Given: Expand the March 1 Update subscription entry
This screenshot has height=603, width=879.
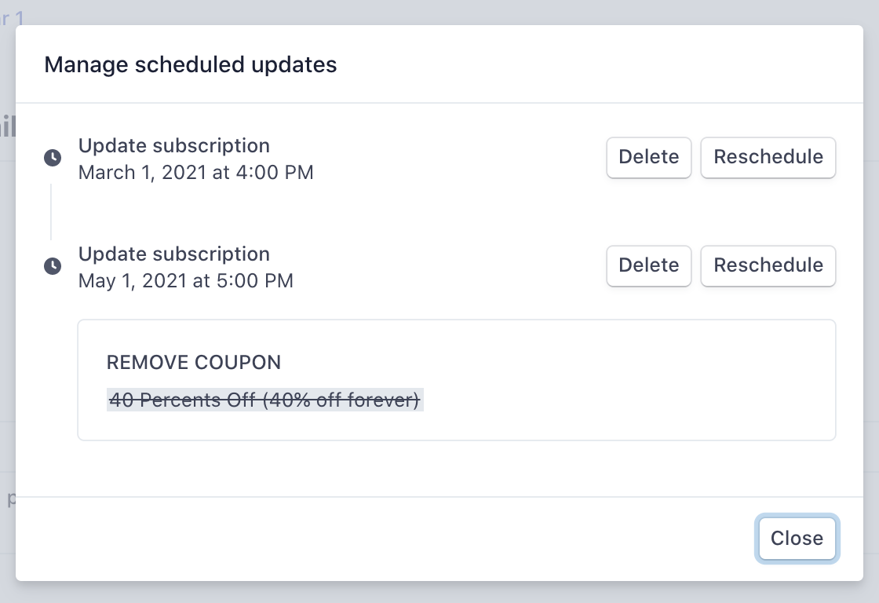Looking at the screenshot, I should click(174, 146).
